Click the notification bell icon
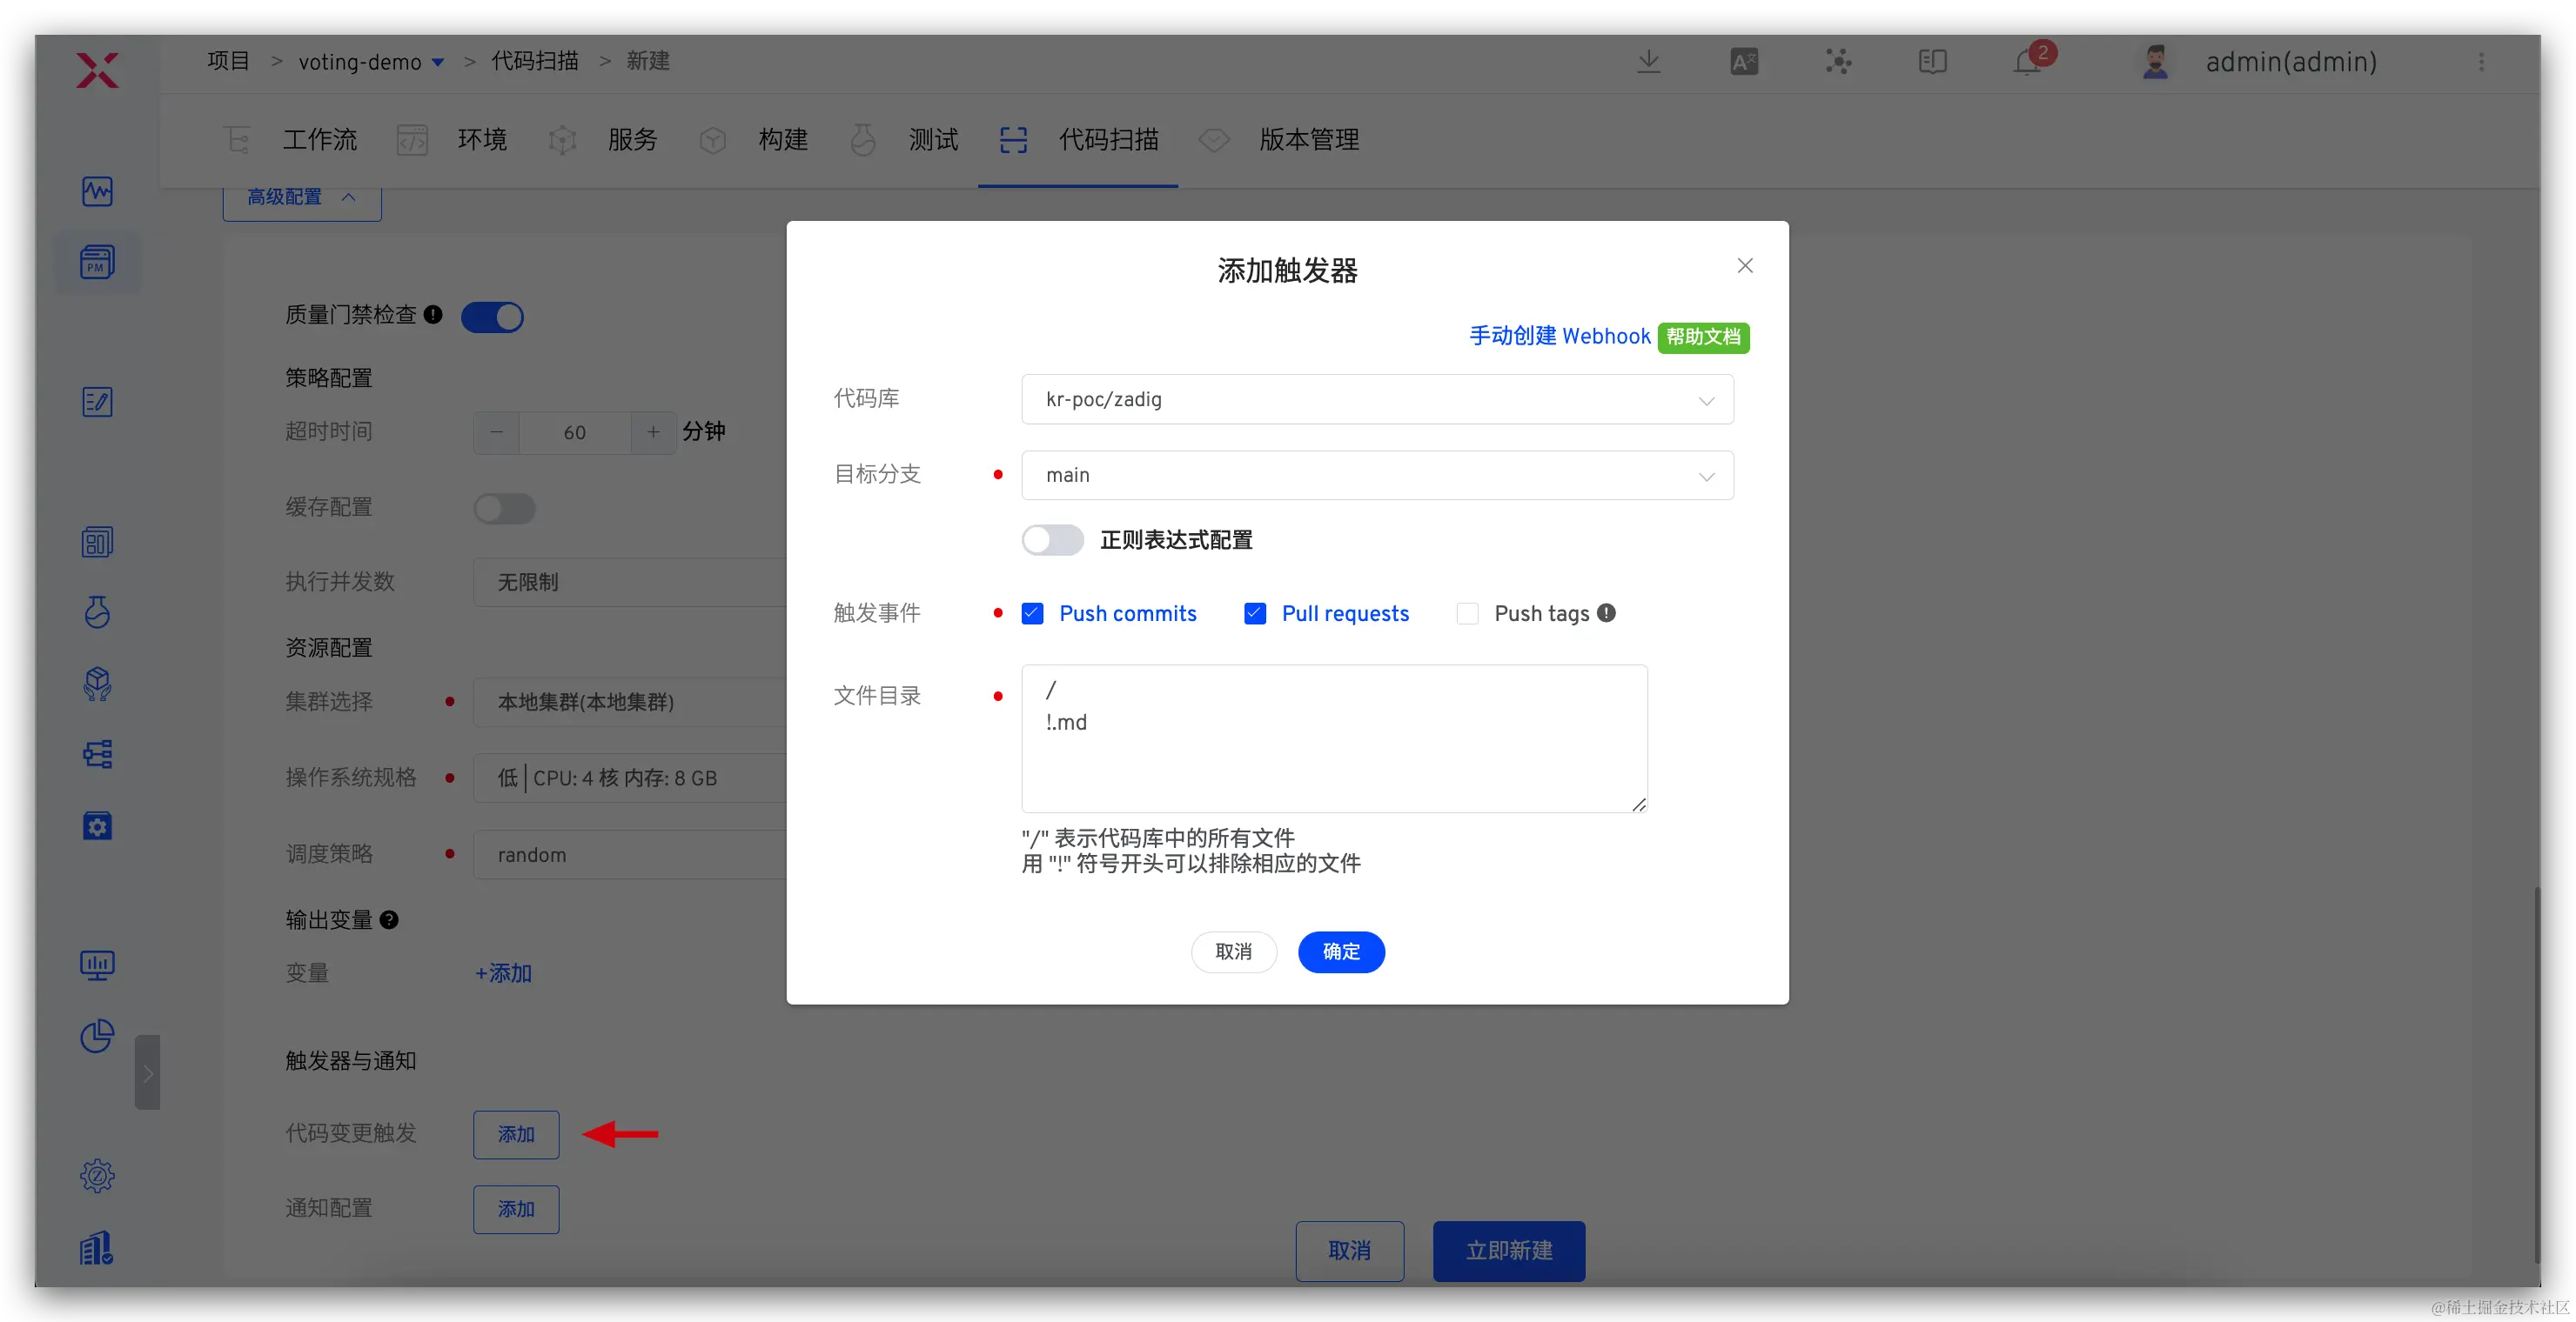The image size is (2576, 1322). pos(2027,62)
